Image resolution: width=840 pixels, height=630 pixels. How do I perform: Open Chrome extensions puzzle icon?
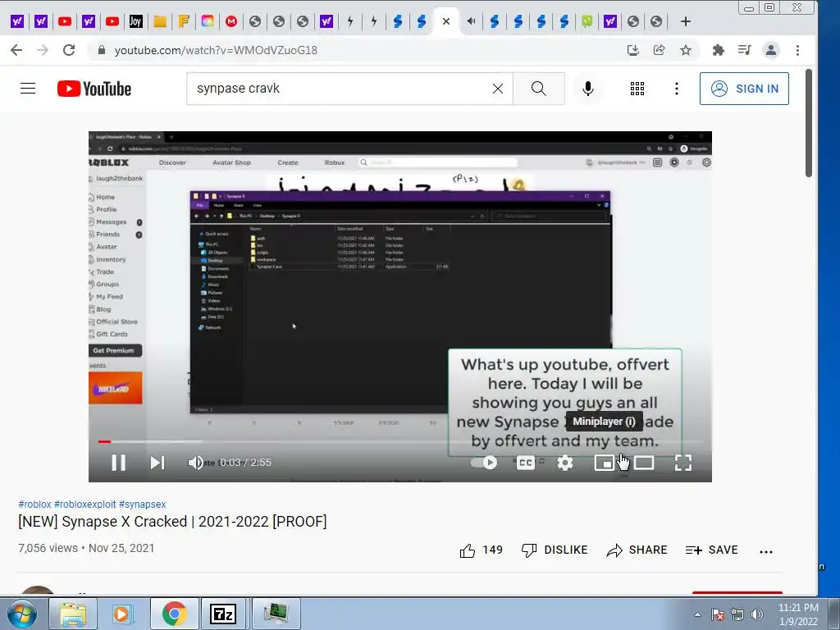tap(718, 50)
